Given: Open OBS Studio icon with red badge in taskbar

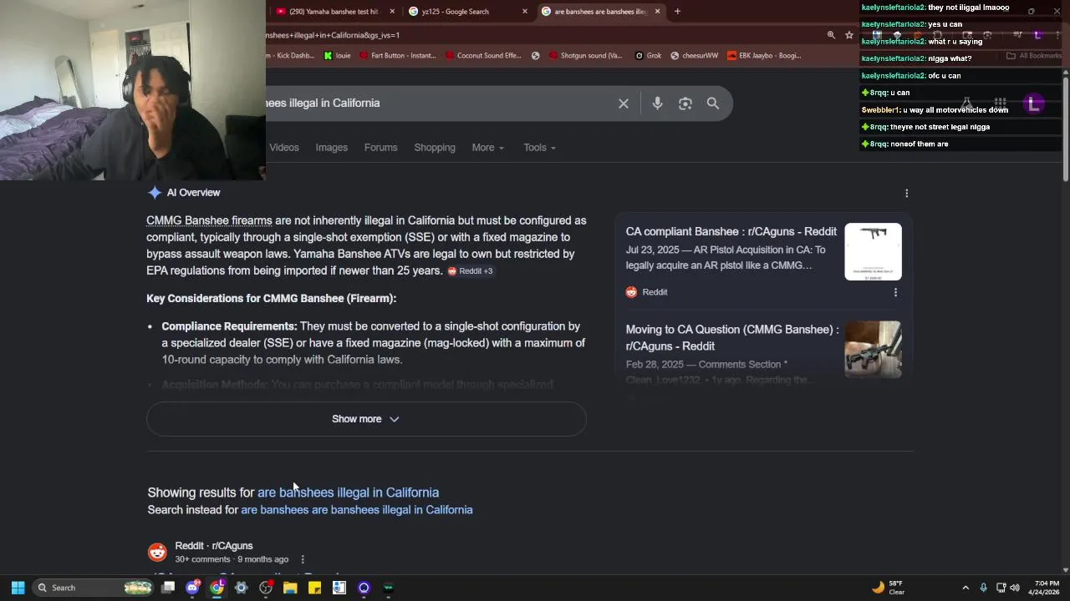Looking at the screenshot, I should tap(266, 588).
